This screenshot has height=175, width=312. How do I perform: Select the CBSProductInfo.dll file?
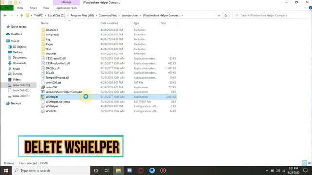tap(58, 63)
